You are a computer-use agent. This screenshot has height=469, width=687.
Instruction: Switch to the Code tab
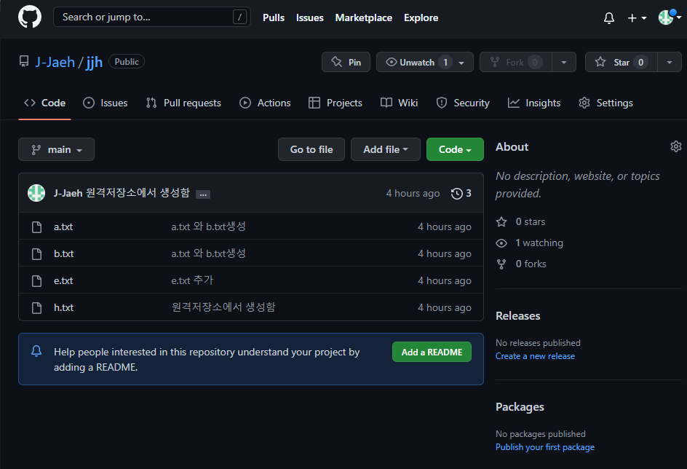[44, 103]
